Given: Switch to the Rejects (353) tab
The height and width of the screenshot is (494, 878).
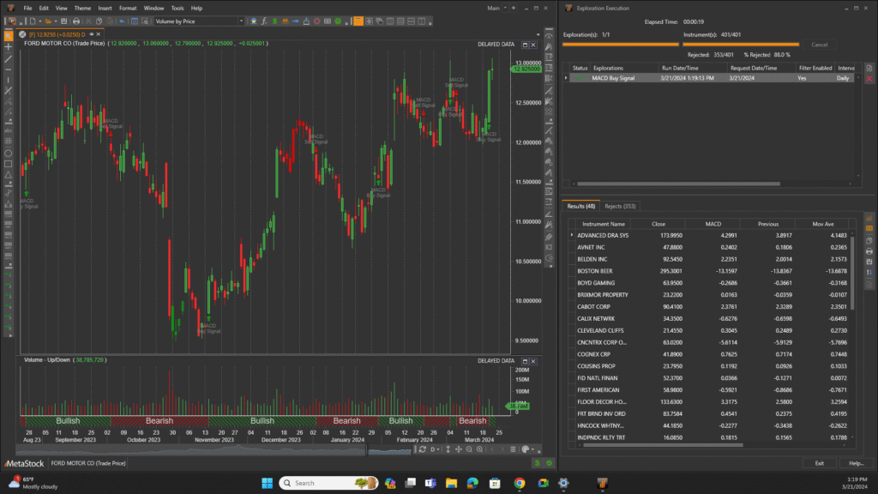Looking at the screenshot, I should click(620, 207).
